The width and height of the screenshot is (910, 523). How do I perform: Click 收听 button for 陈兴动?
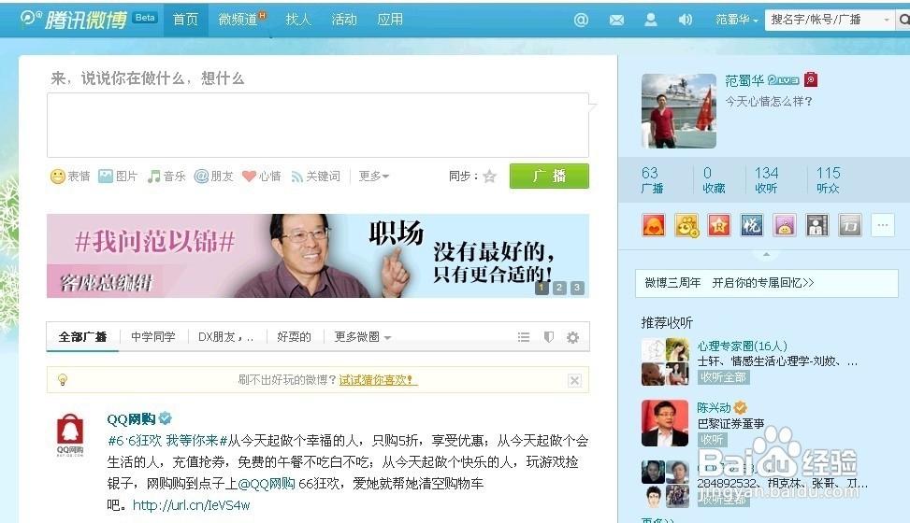click(712, 440)
